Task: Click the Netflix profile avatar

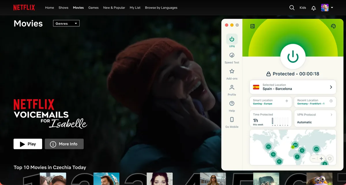Action: (325, 8)
